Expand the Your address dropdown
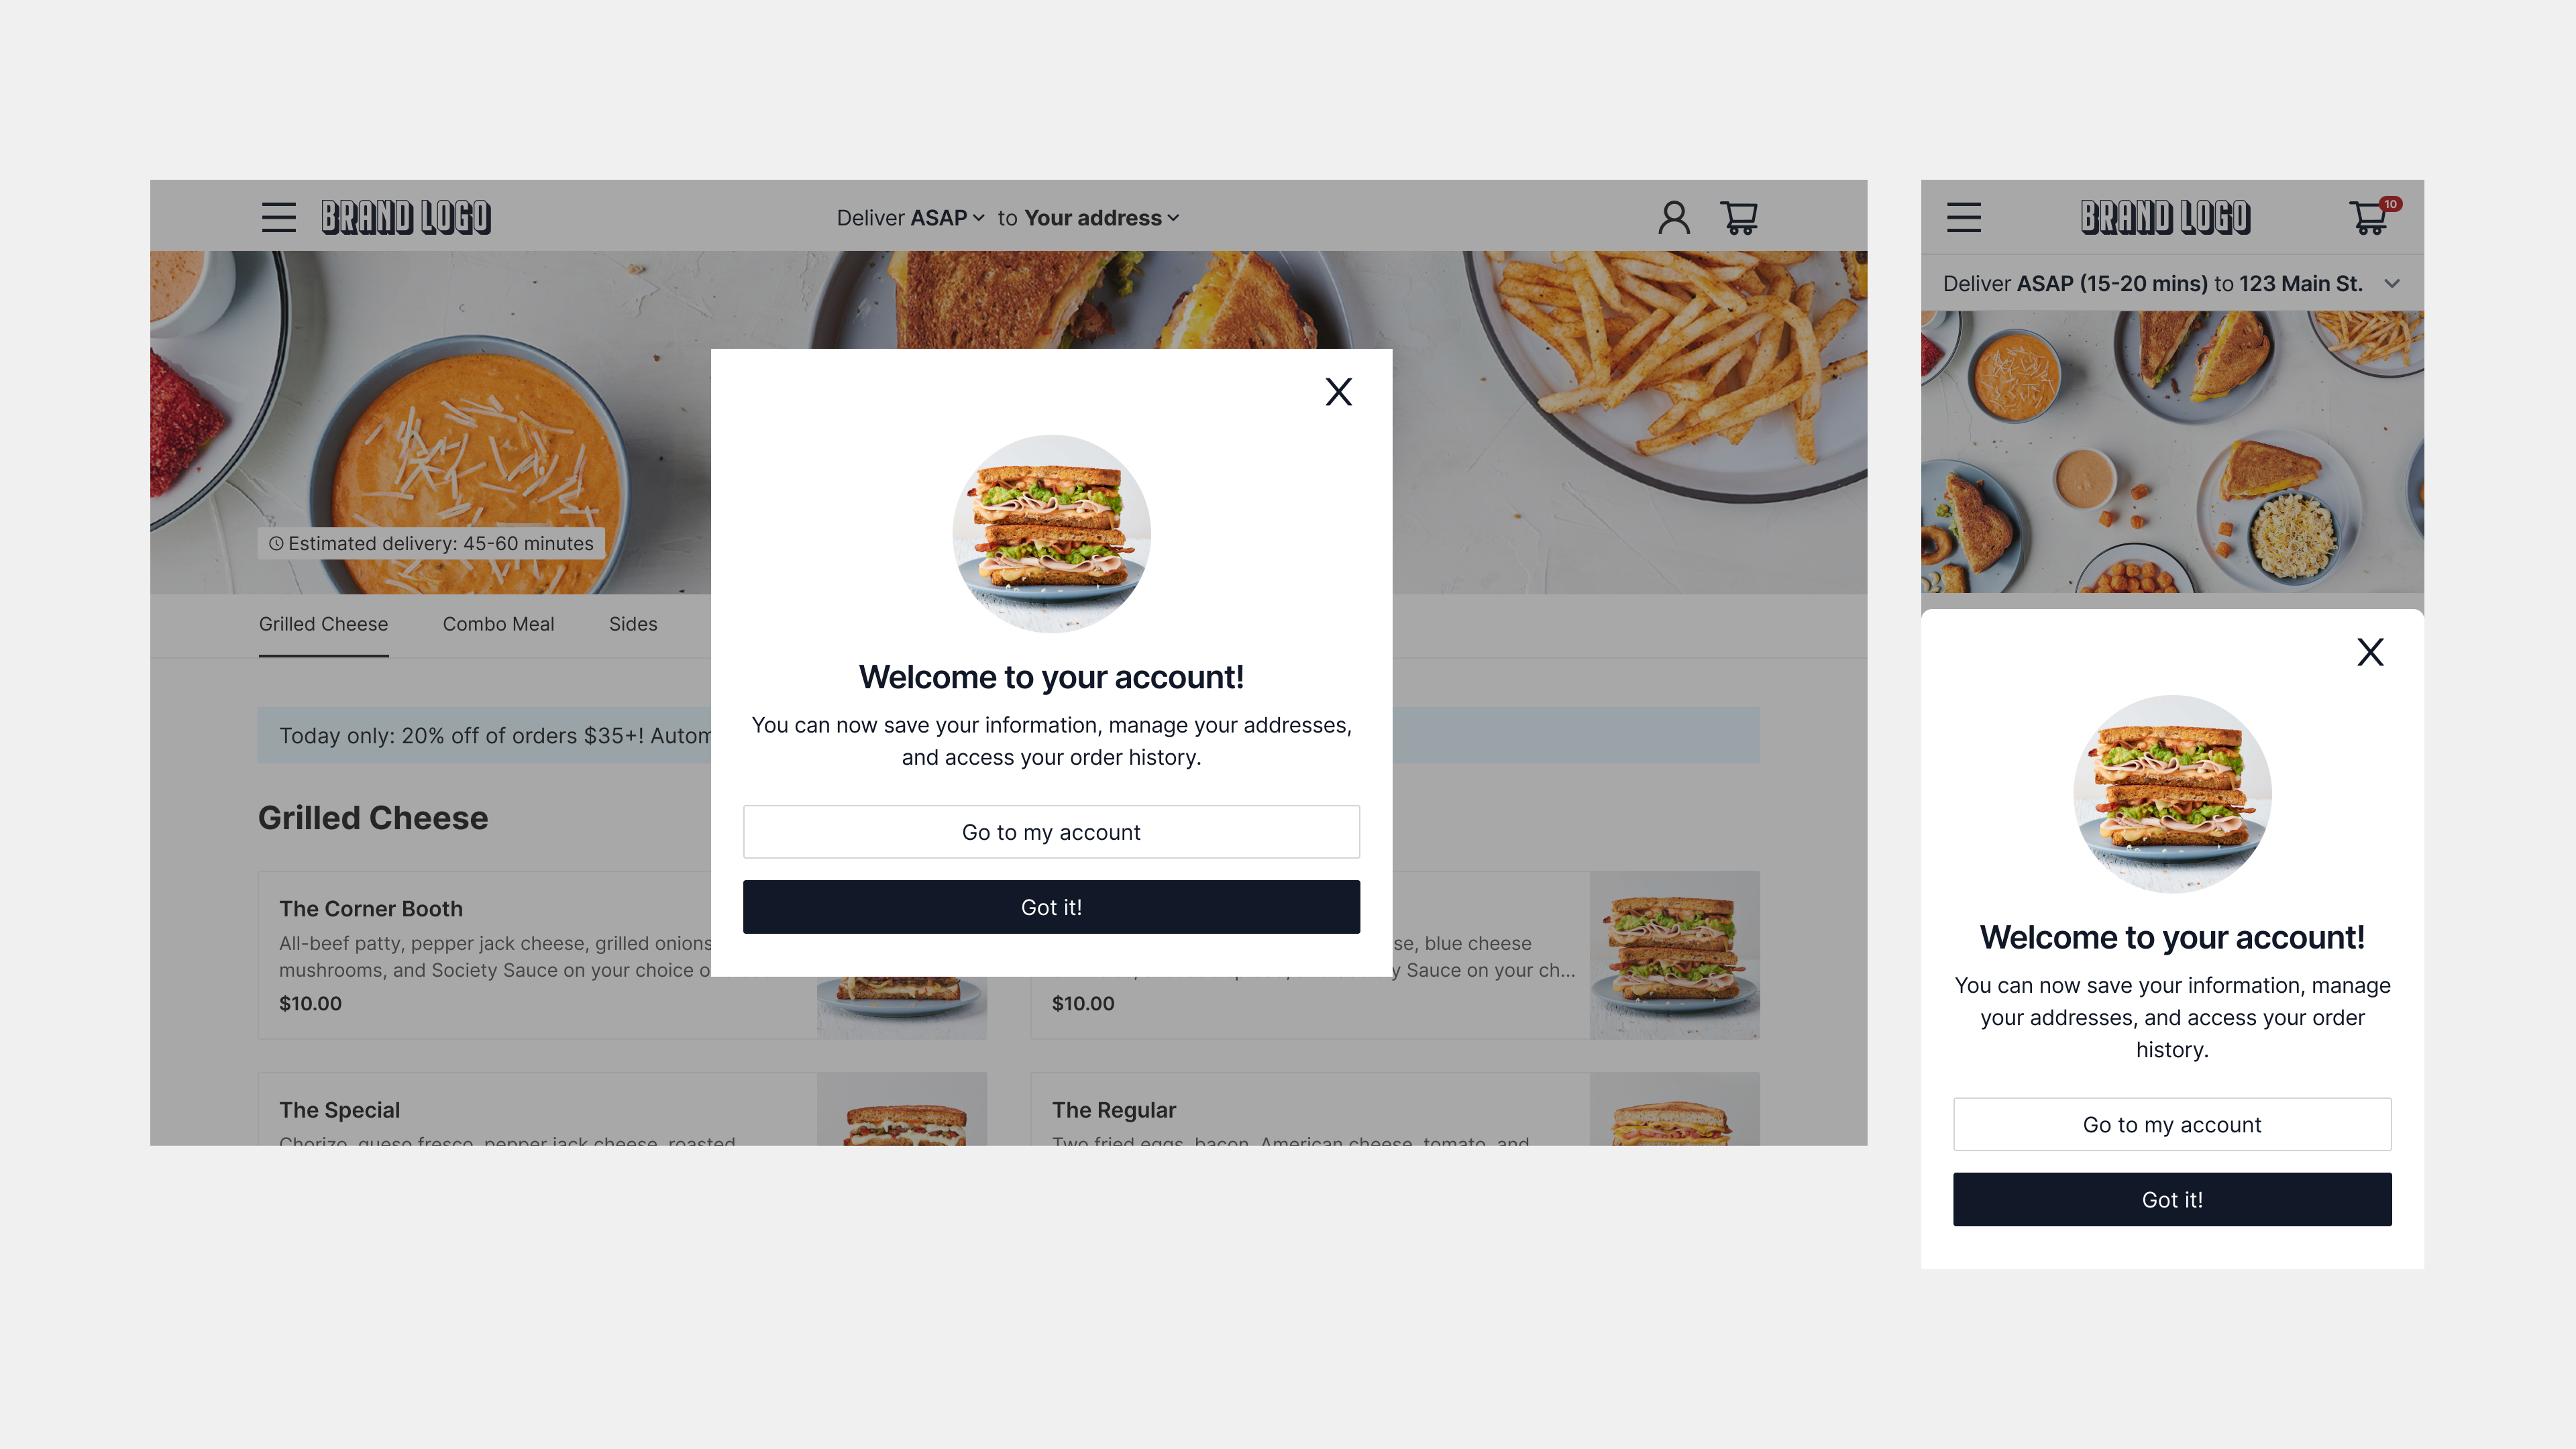 pos(1101,218)
